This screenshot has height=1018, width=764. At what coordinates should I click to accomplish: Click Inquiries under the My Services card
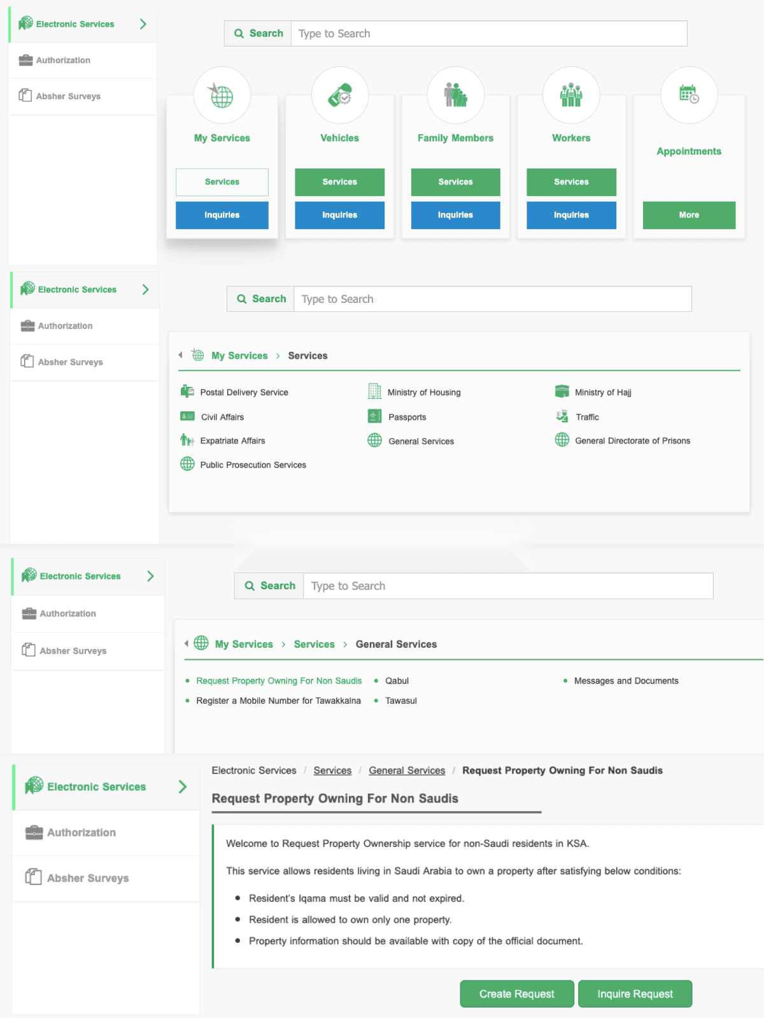coord(222,215)
